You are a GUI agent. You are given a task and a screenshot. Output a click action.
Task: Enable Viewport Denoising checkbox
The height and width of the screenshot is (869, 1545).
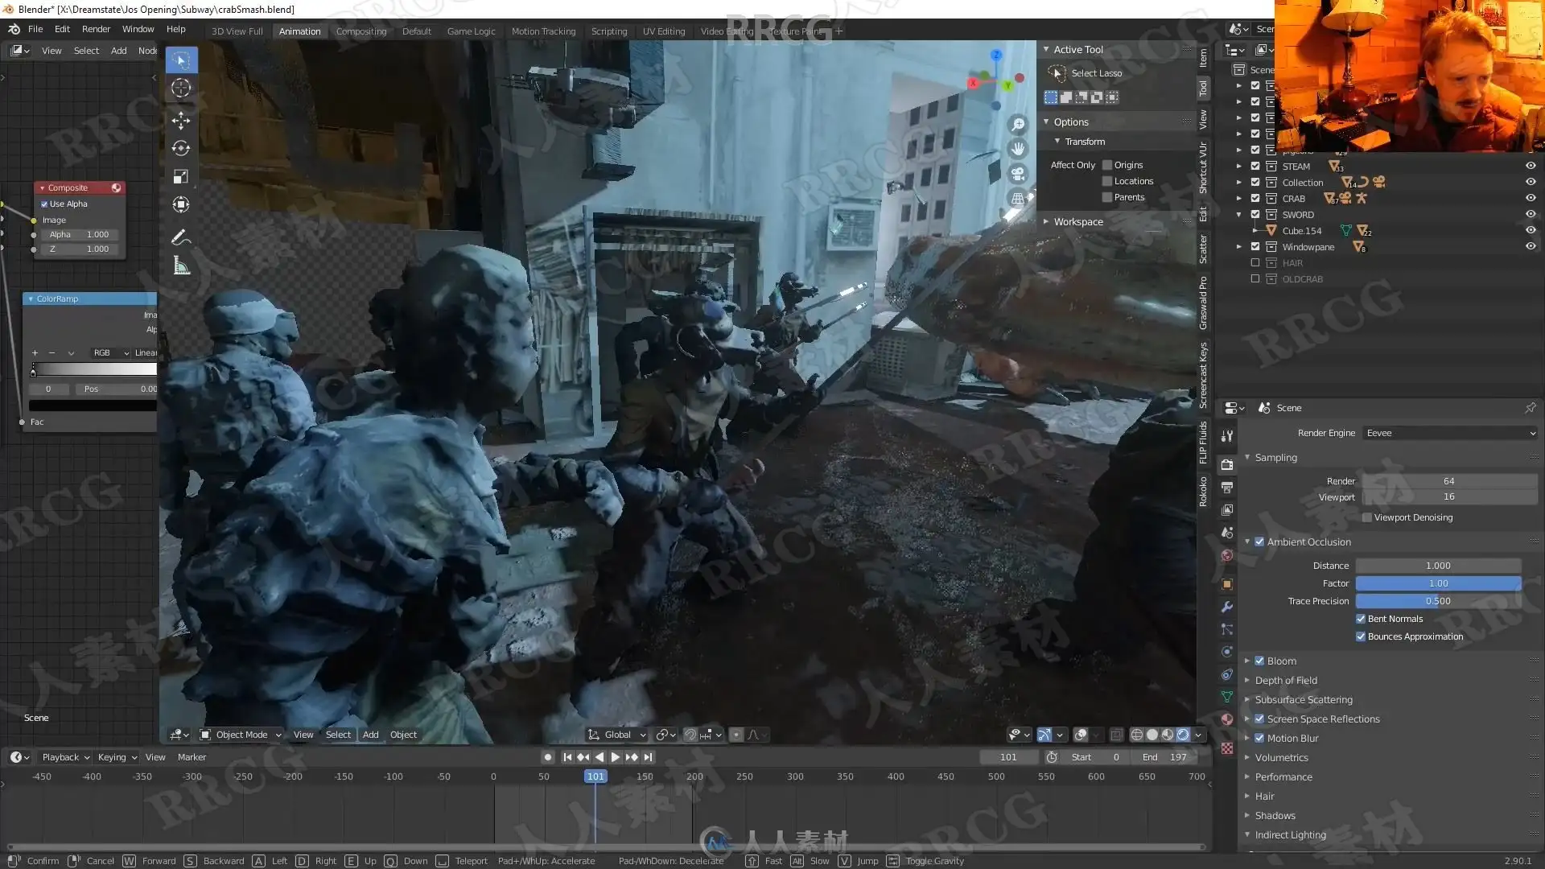pos(1367,517)
